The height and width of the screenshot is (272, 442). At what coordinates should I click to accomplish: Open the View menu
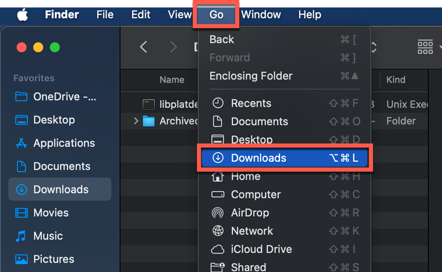tap(180, 15)
